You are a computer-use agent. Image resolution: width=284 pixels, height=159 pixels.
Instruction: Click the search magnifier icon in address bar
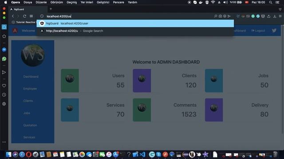216,16
